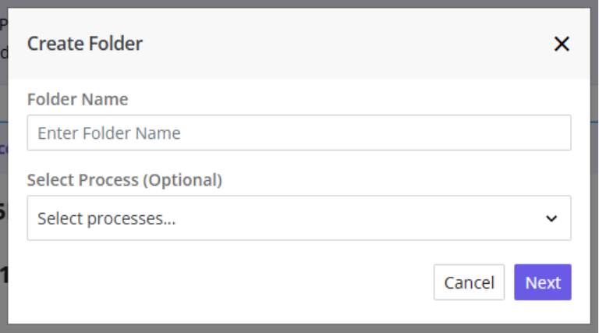Open the Select processes dropdown

pos(299,218)
